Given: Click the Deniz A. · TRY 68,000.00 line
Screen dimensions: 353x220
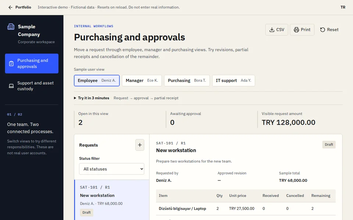Looking at the screenshot, I should pyautogui.click(x=101, y=203).
